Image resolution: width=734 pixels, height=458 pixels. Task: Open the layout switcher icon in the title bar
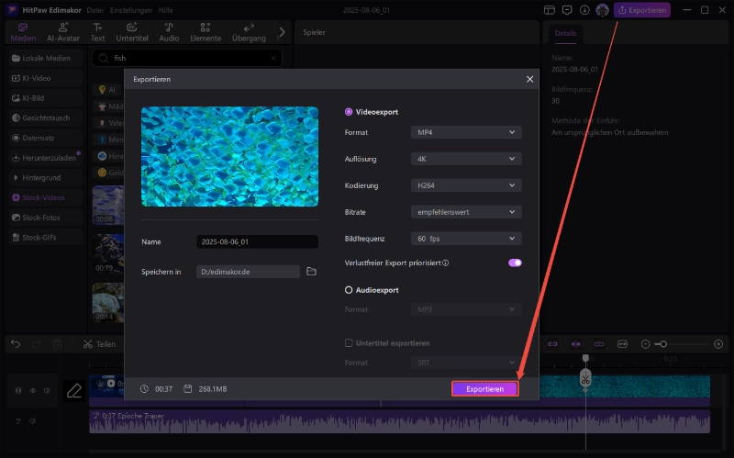[x=550, y=10]
